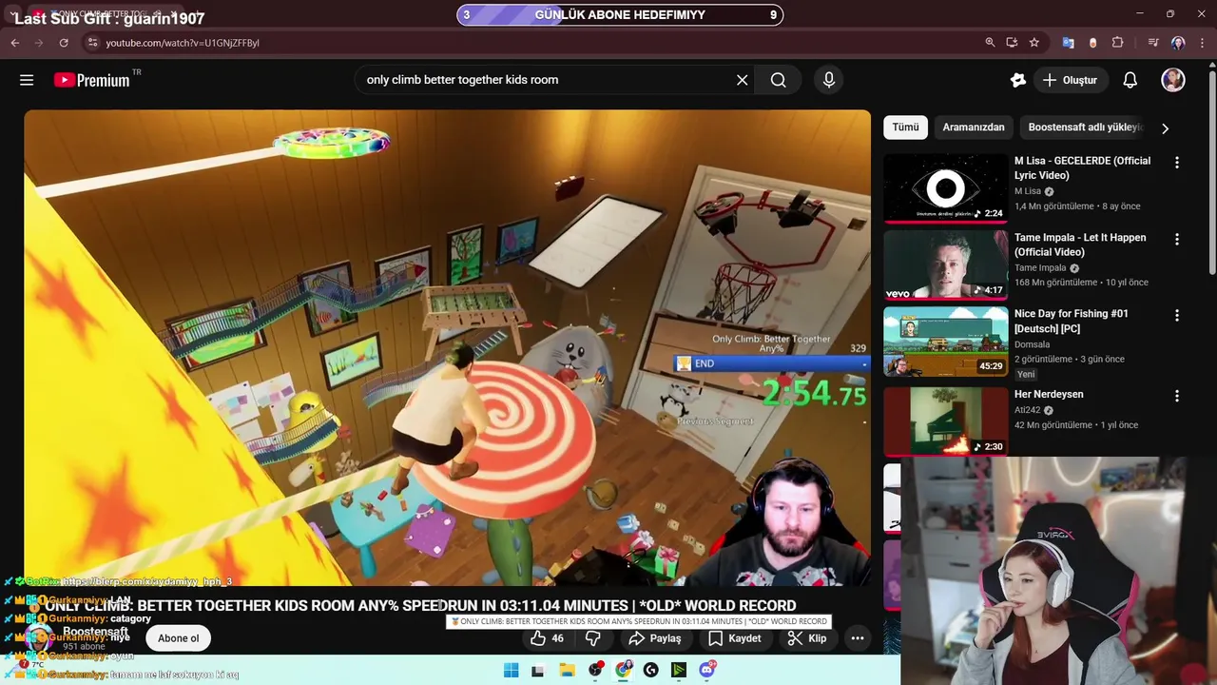This screenshot has height=685, width=1217.
Task: Open Her Nerdeysen video title link
Action: point(1049,394)
